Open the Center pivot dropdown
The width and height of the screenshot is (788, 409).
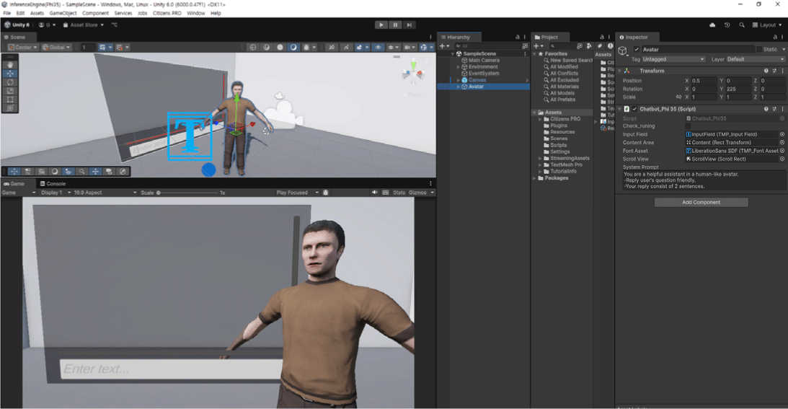point(22,48)
